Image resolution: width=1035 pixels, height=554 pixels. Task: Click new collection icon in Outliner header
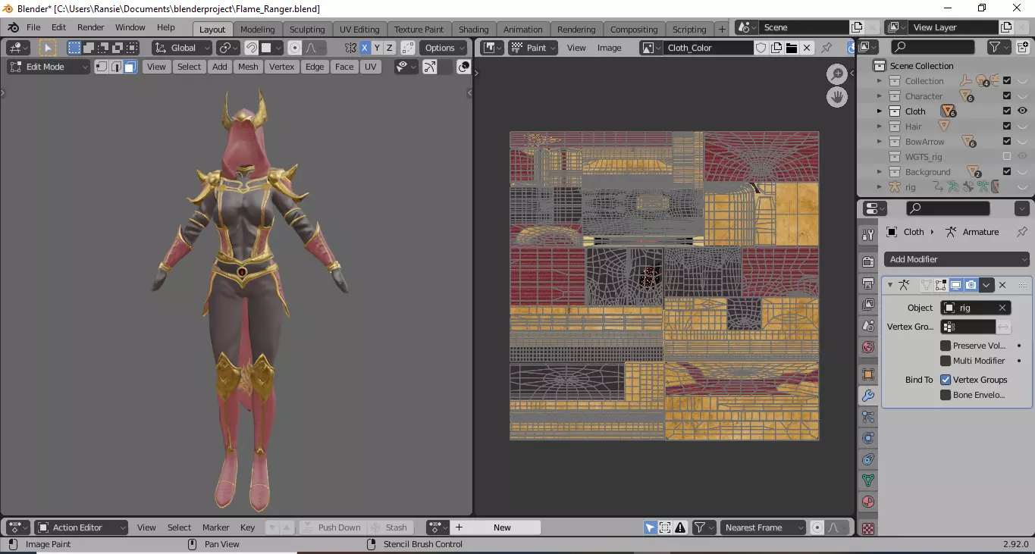tap(1022, 47)
